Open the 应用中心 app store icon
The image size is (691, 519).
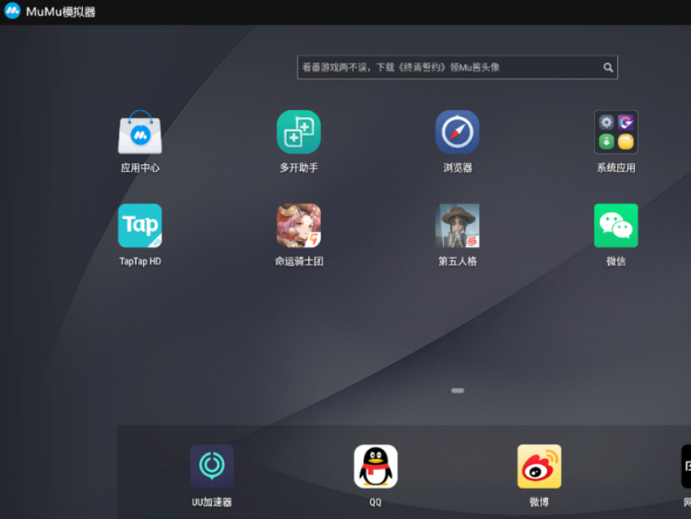140,132
